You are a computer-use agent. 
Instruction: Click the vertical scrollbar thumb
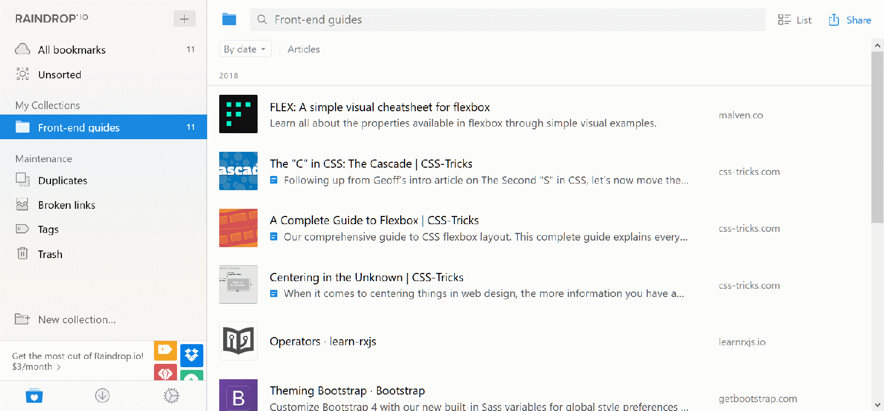[x=877, y=138]
